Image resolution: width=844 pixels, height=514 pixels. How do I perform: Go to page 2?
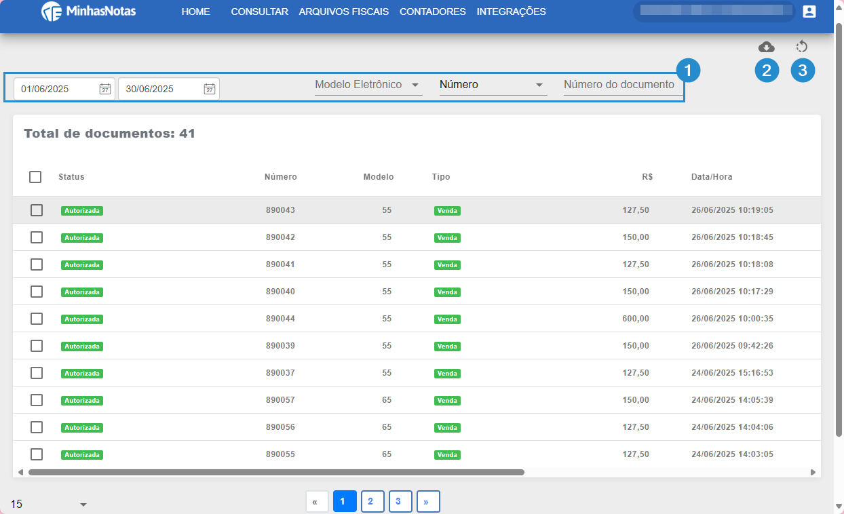(x=372, y=502)
